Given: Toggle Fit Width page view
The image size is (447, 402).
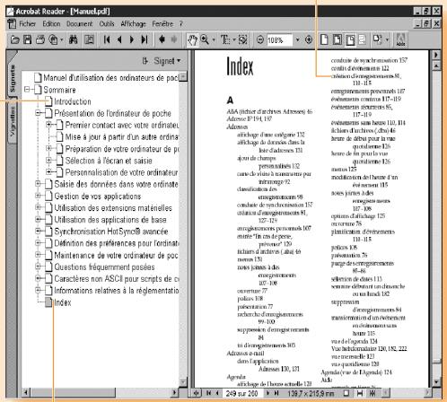Looking at the screenshot, I should (350, 39).
